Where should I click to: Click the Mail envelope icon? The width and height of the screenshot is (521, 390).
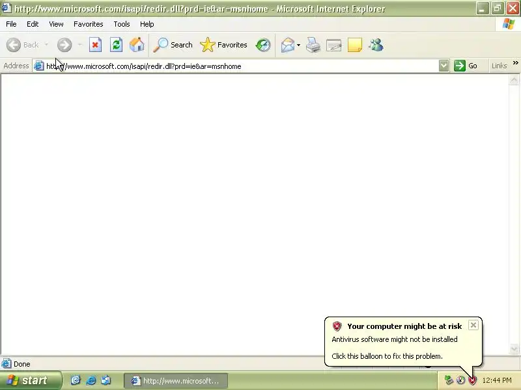tap(288, 45)
